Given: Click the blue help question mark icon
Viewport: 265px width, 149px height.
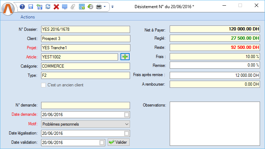Looking at the screenshot, I should click(22, 6).
